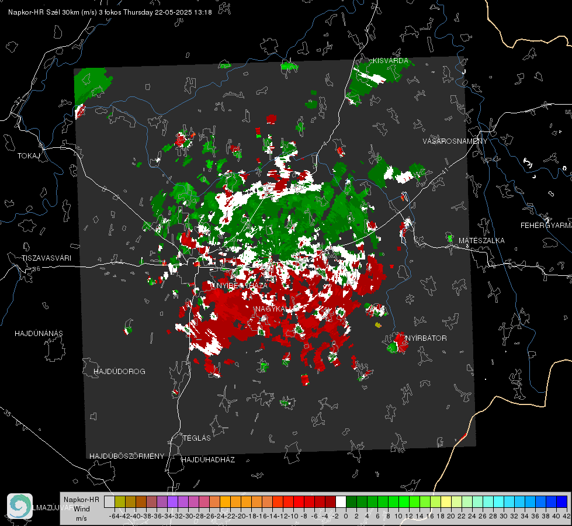Screen dimensions: 572x526
Task: Click the m/s unit label in legend
Action: coord(81,518)
